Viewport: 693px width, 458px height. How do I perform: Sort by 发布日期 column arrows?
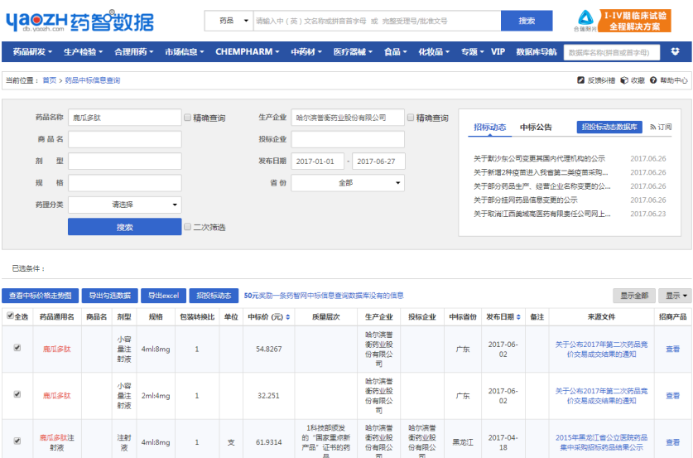point(518,317)
